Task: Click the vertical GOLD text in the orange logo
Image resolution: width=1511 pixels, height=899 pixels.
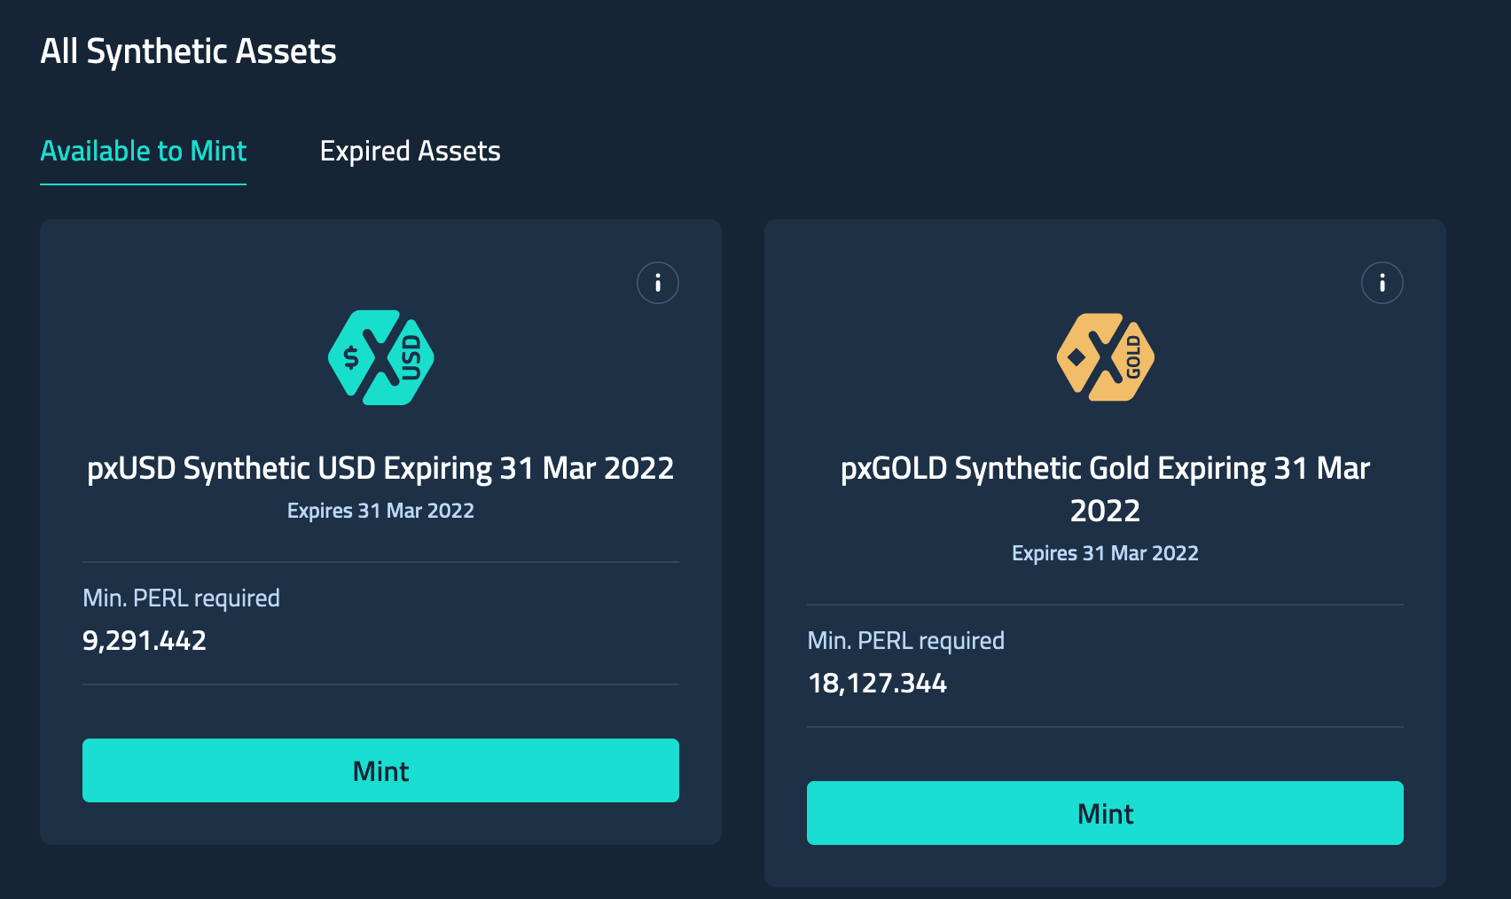Action: 1133,357
